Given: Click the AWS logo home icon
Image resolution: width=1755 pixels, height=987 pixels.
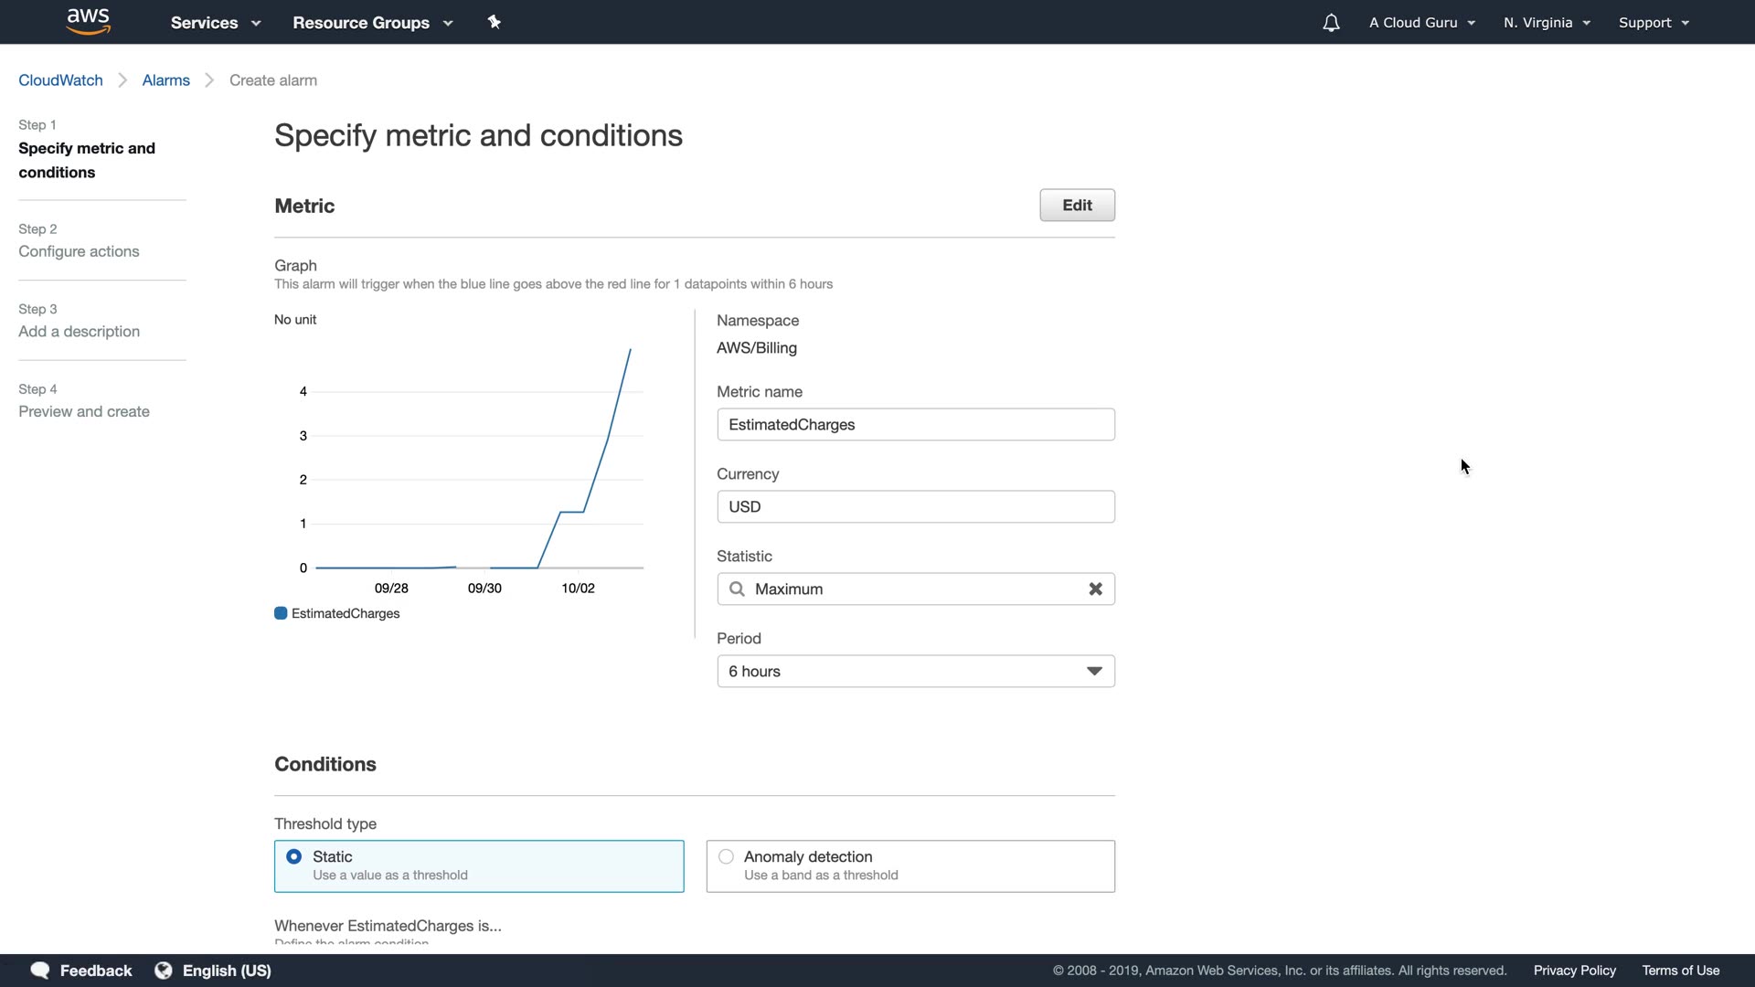Looking at the screenshot, I should pos(89,22).
